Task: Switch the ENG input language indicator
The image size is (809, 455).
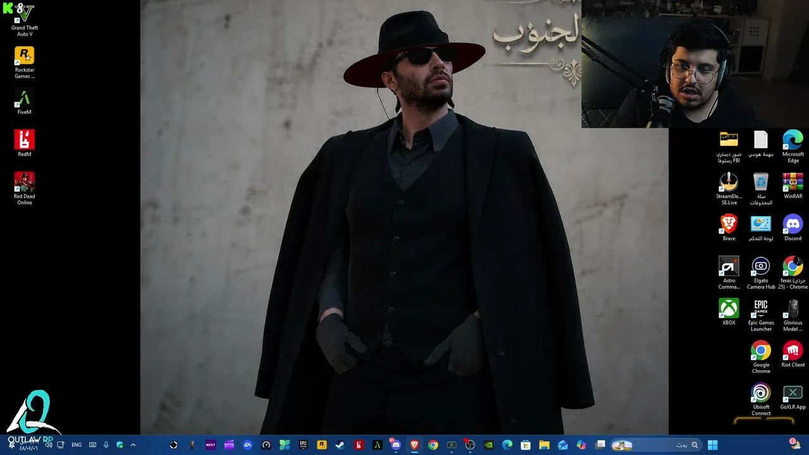Action: 76,445
